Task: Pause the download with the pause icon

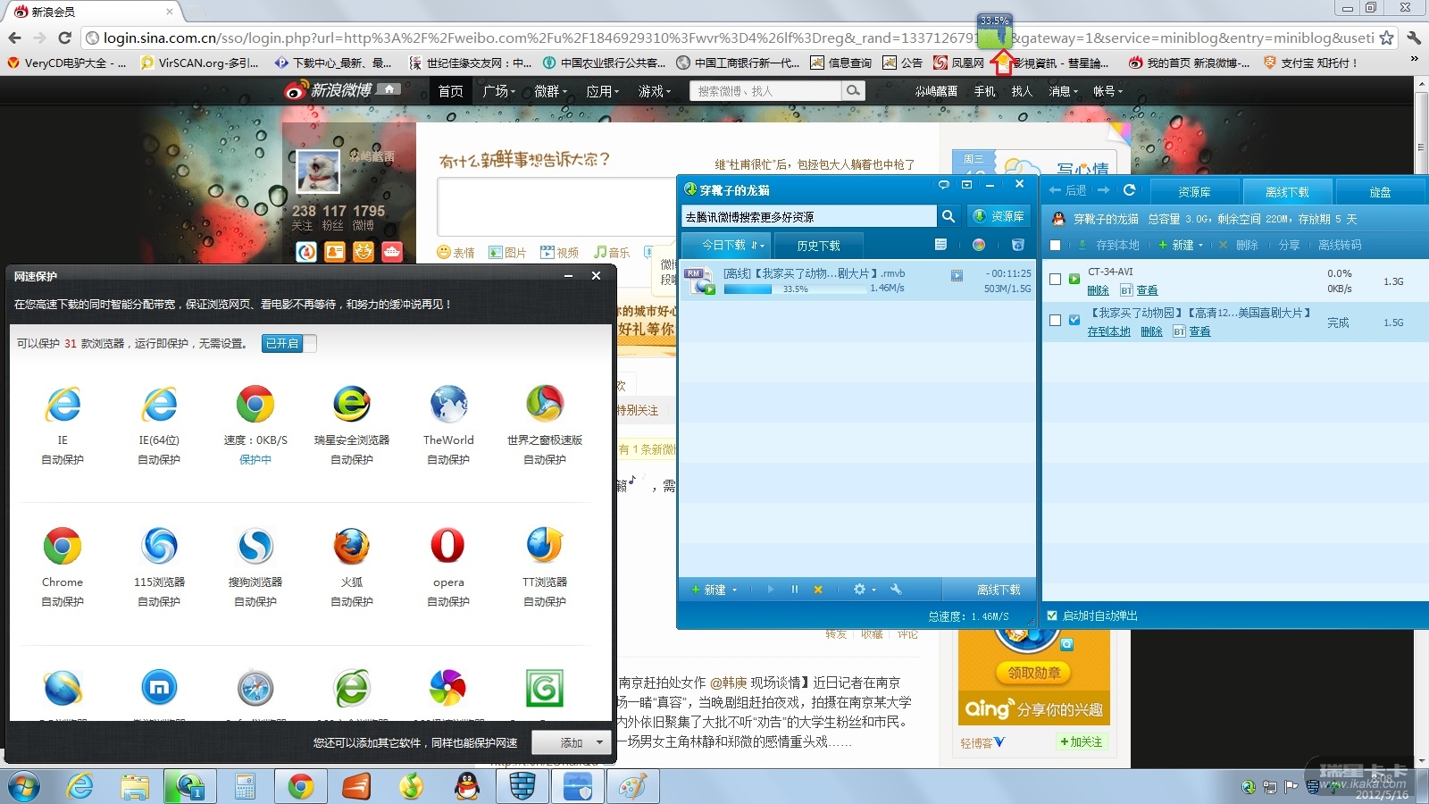Action: 794,590
